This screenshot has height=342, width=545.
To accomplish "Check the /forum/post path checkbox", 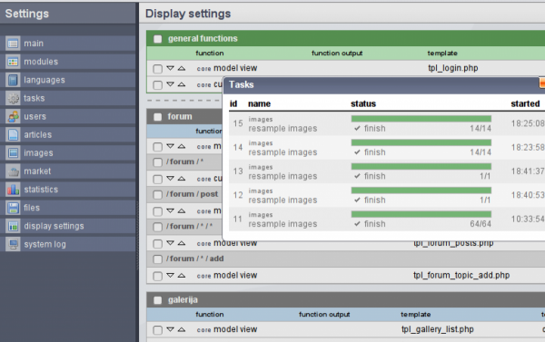I will click(157, 194).
